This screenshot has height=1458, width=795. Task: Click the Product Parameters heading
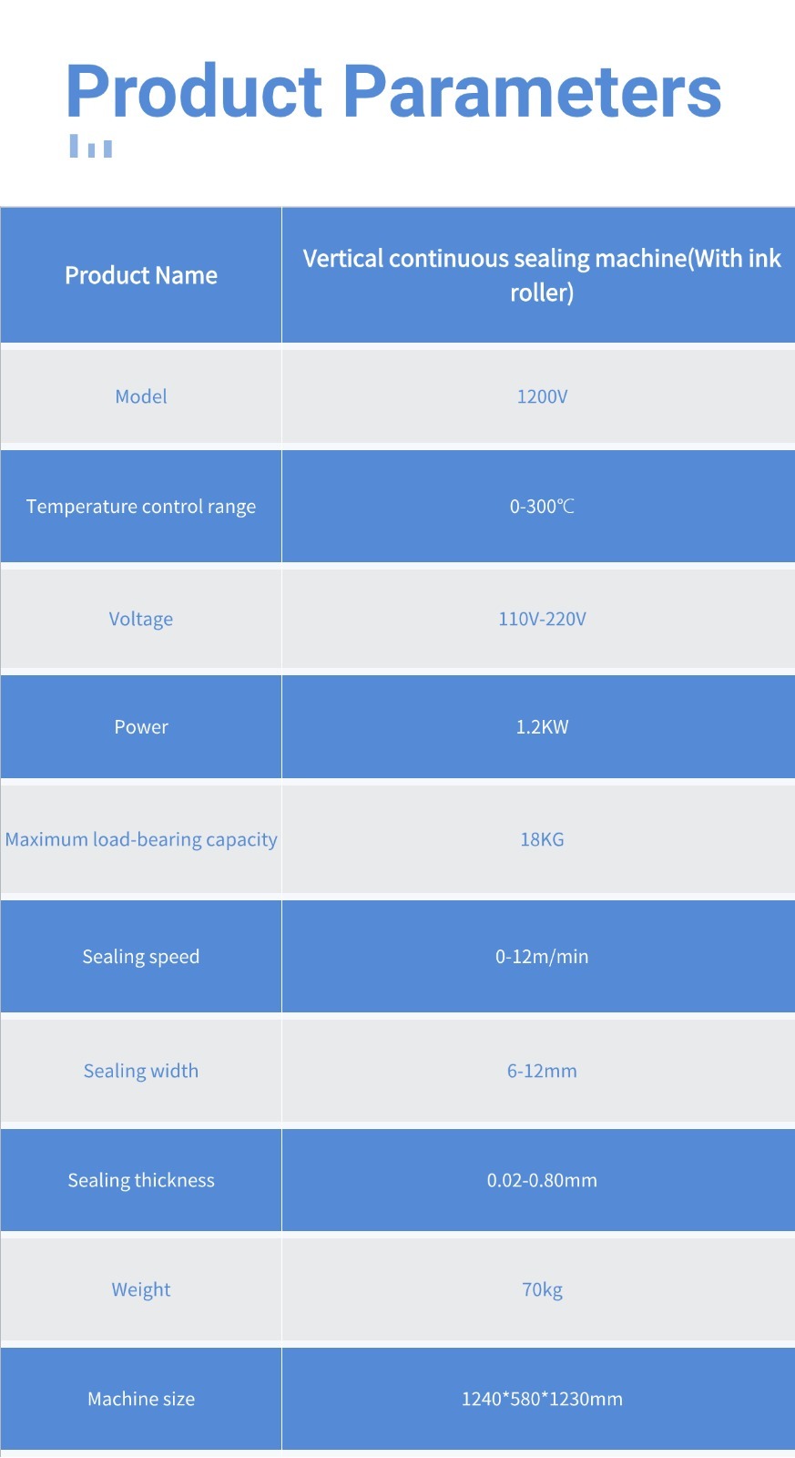tap(393, 92)
